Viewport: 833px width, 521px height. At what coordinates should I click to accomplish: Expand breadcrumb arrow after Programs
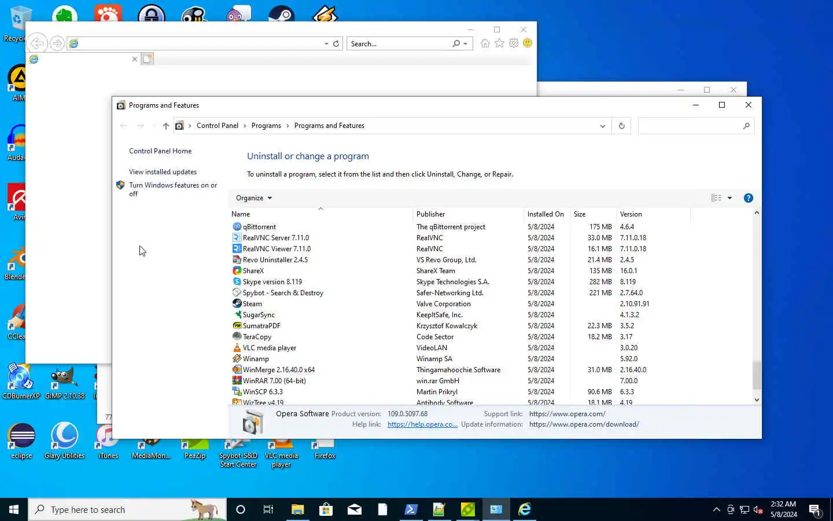point(288,126)
